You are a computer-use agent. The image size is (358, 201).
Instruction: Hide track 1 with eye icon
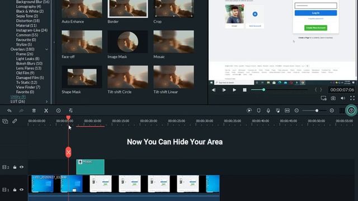[x=21, y=190]
